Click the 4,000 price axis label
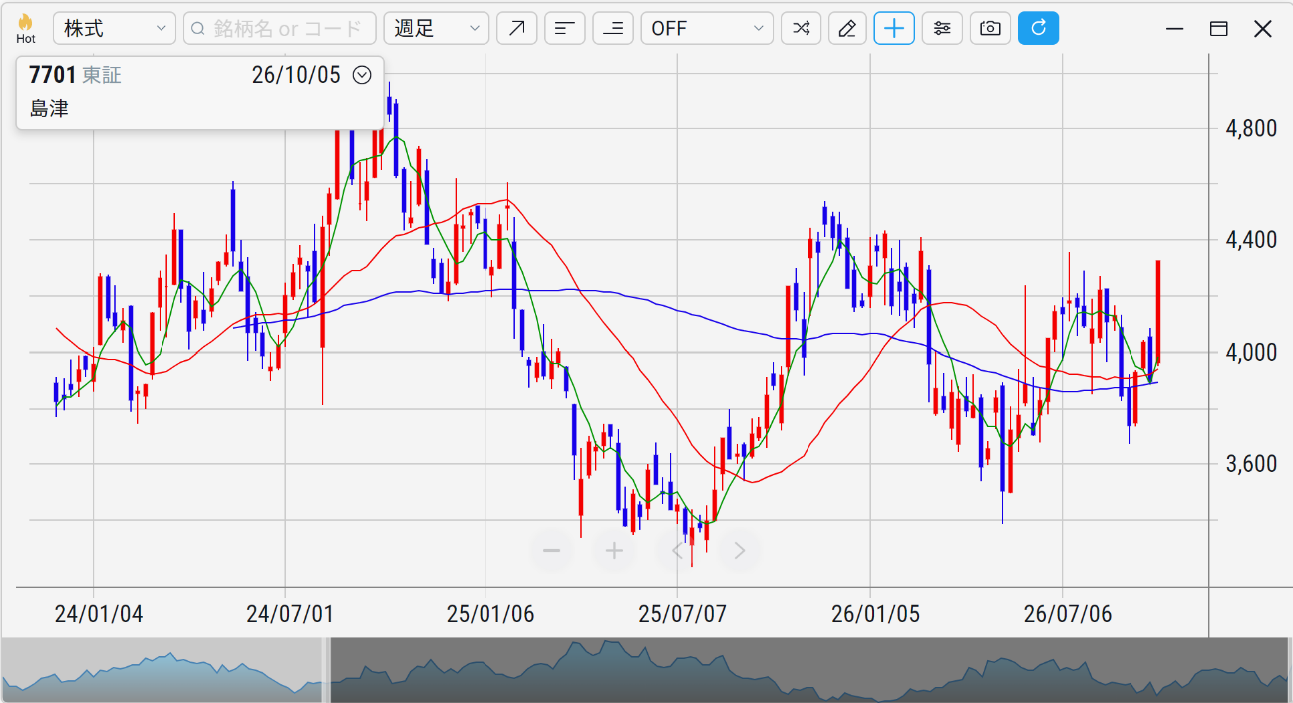Viewport: 1293px width, 703px height. coord(1252,352)
